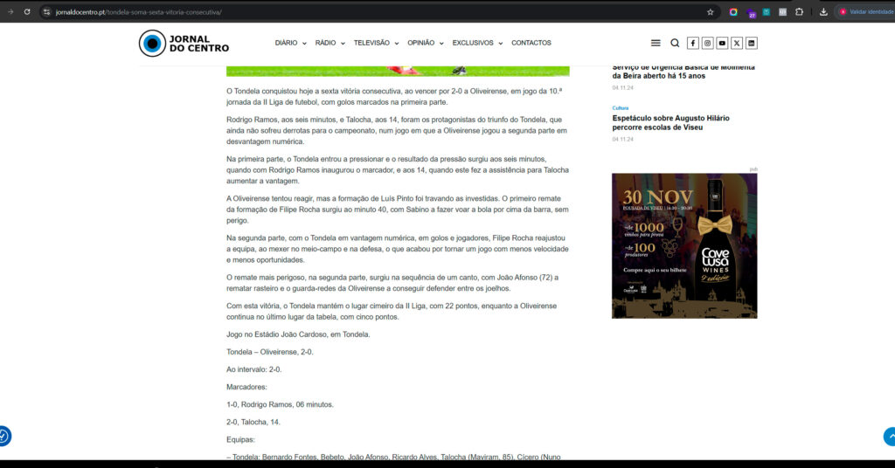Click the Cave Lusa Wines advertisement
The image size is (895, 468).
coord(684,245)
